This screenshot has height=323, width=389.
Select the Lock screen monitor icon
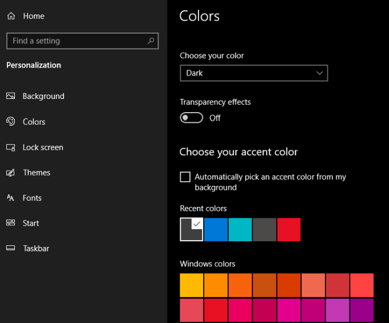[x=11, y=147]
